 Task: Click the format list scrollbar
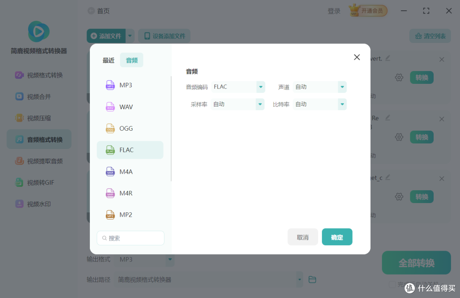171,129
